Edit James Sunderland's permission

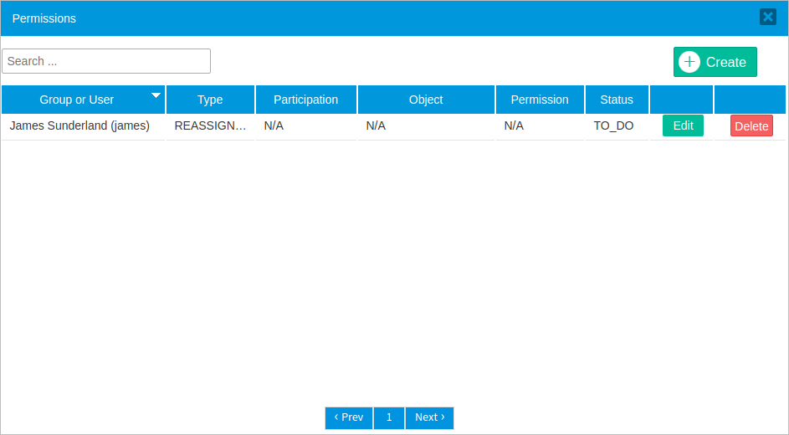(683, 125)
